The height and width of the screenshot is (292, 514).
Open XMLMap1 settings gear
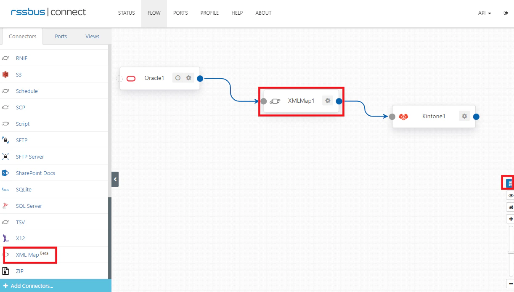[x=328, y=101]
